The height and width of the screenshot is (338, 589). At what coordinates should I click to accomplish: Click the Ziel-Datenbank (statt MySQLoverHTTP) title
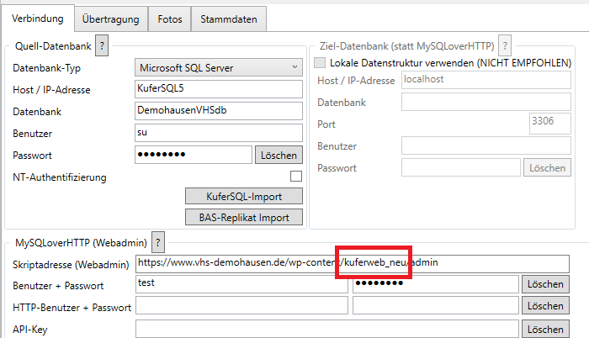click(x=406, y=46)
